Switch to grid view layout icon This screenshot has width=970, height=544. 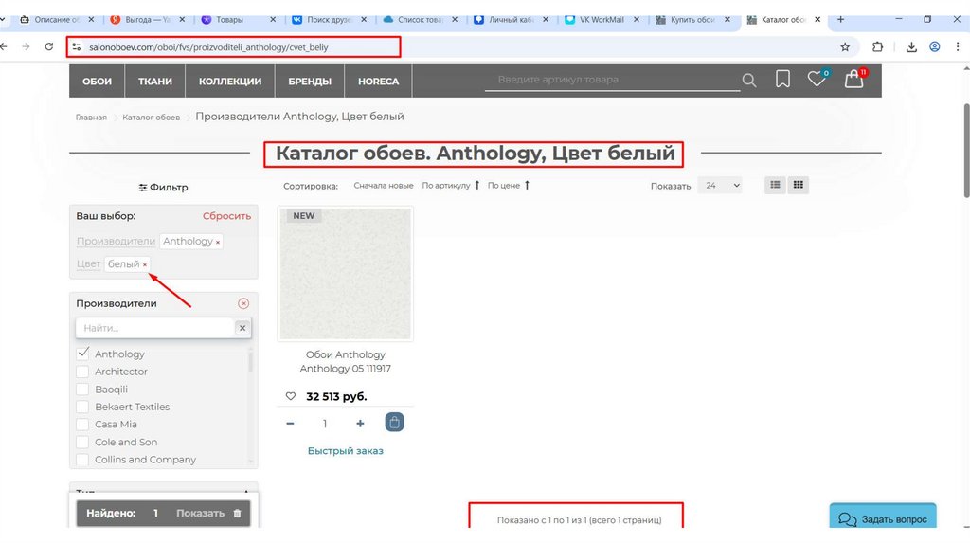(x=798, y=185)
